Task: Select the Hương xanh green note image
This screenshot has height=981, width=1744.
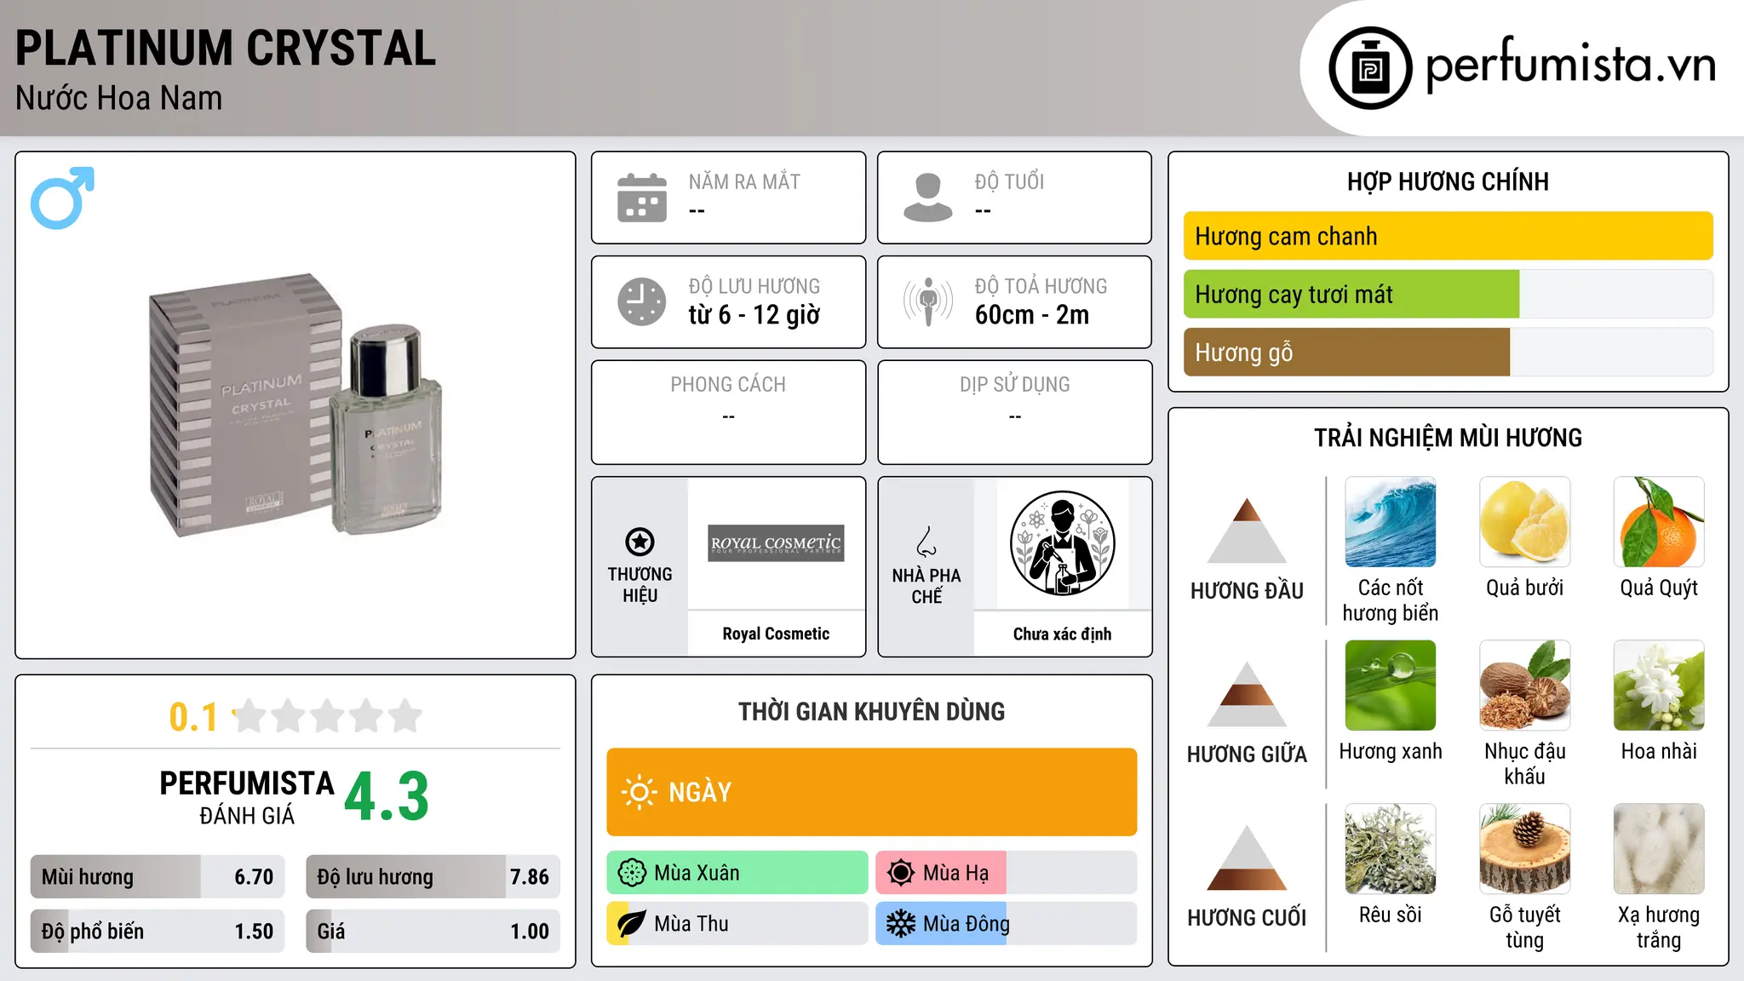Action: point(1391,686)
